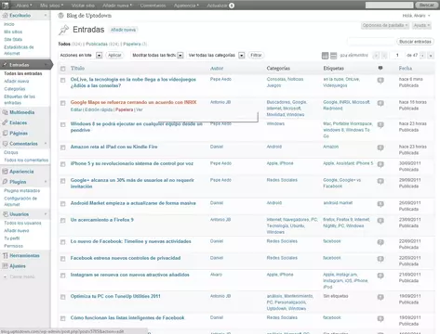This screenshot has height=334, width=440.
Task: Open Ver todas las categorías dropdown
Action: [x=216, y=56]
